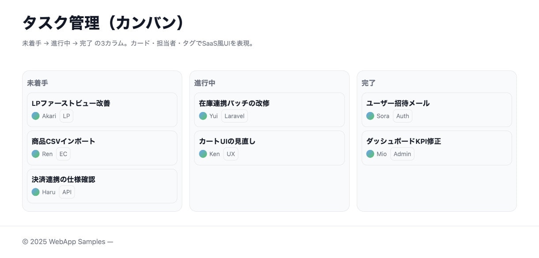
Task: Open the 商品CSVインポート card title
Action: tap(64, 141)
